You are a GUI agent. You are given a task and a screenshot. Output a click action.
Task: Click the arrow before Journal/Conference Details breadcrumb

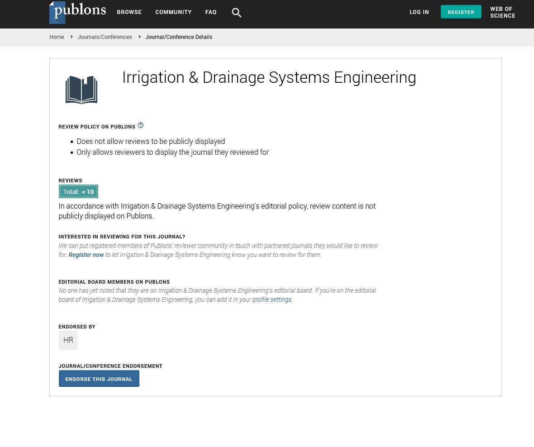click(139, 37)
